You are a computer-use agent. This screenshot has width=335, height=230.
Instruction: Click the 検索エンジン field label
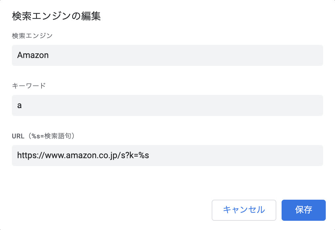click(x=32, y=36)
